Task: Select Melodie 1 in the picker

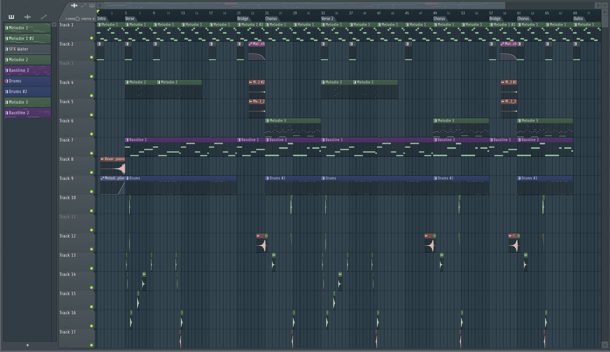Action: tap(27, 28)
